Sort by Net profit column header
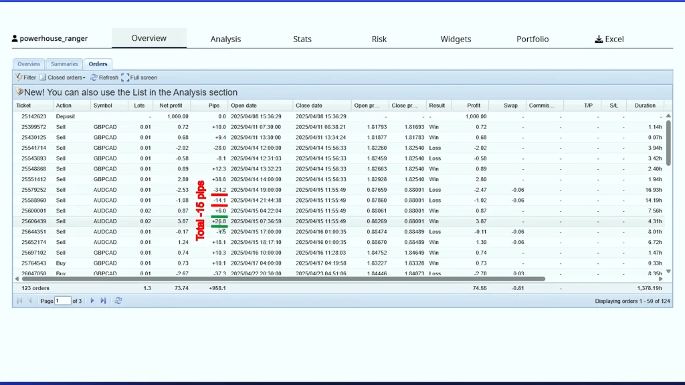The image size is (685, 385). coord(171,106)
